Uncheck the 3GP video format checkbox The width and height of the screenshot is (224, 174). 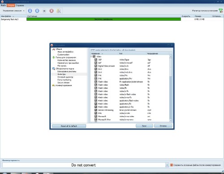coord(96,60)
